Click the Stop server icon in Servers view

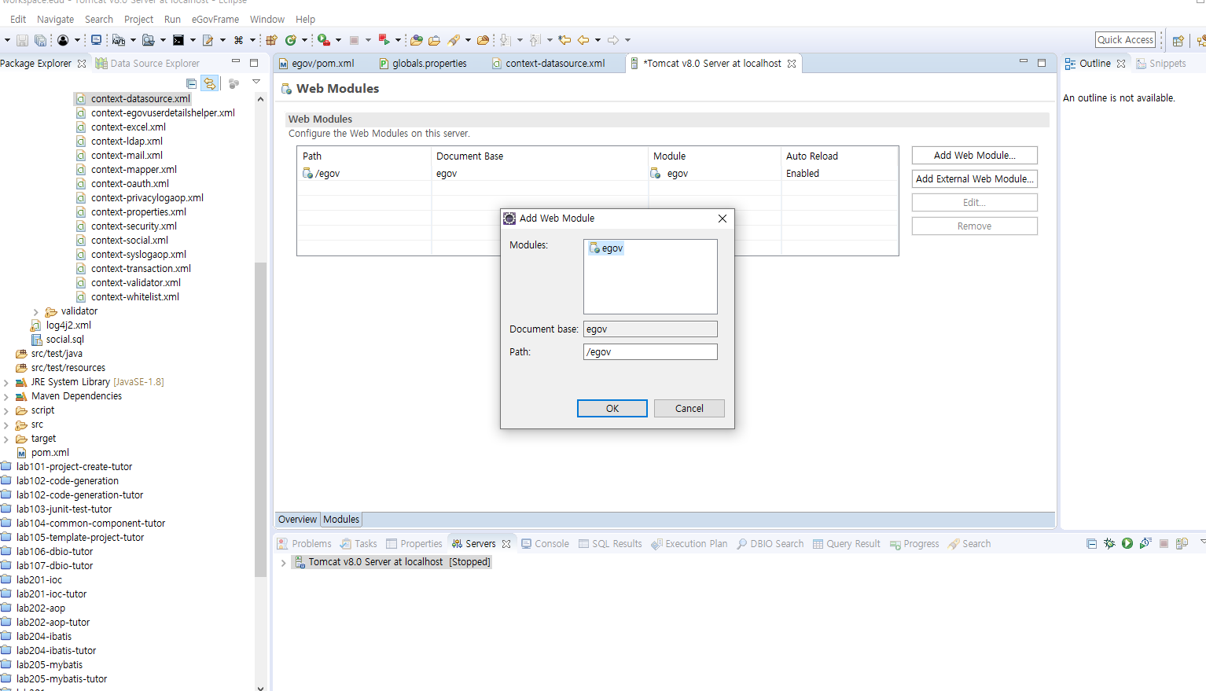(x=1164, y=543)
